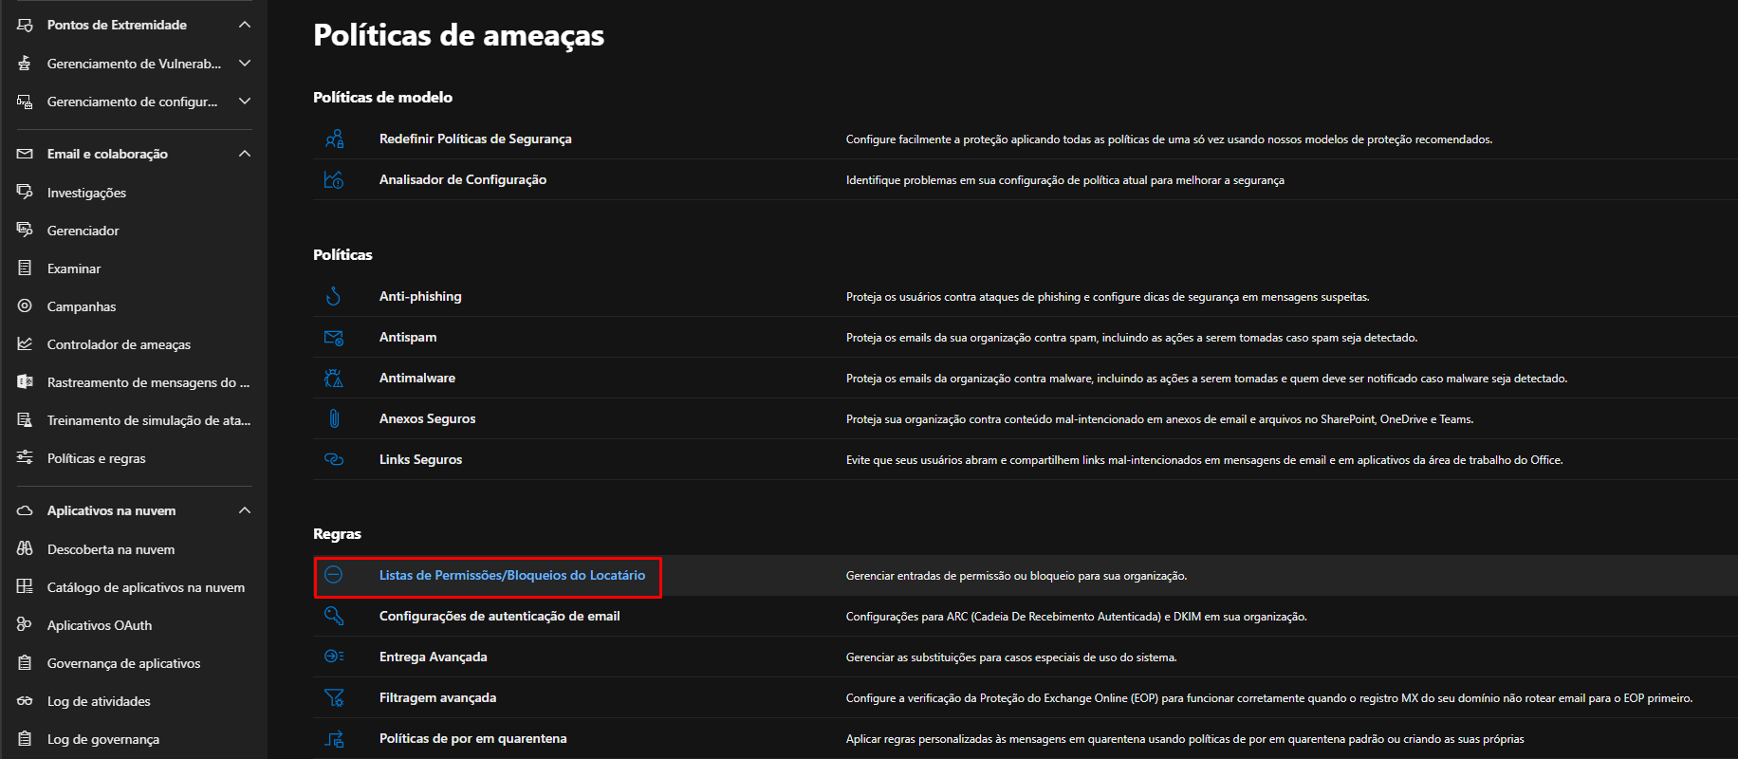This screenshot has width=1738, height=759.
Task: Collapse the Email e colaboração section
Action: tap(245, 154)
